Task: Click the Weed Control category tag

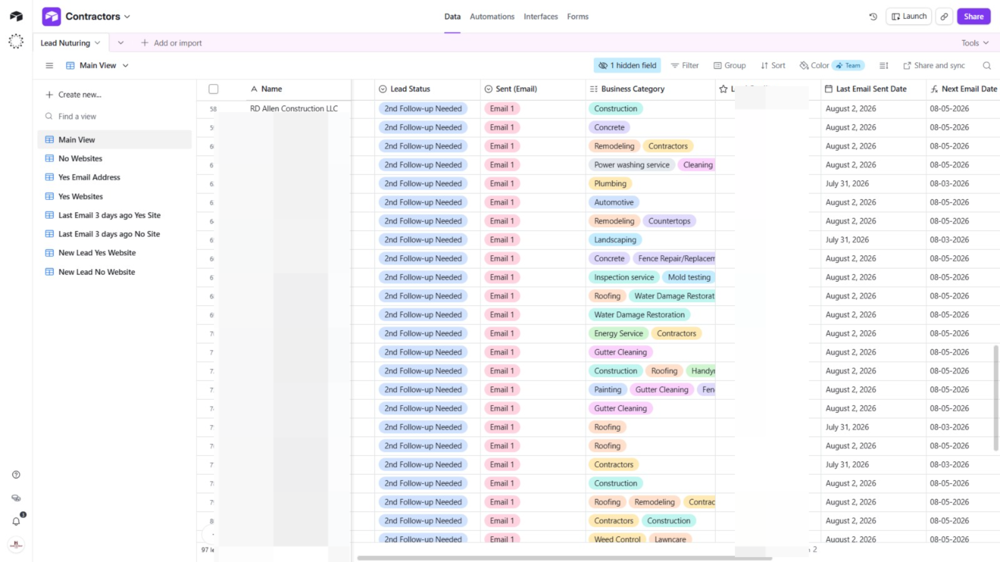Action: pyautogui.click(x=617, y=539)
